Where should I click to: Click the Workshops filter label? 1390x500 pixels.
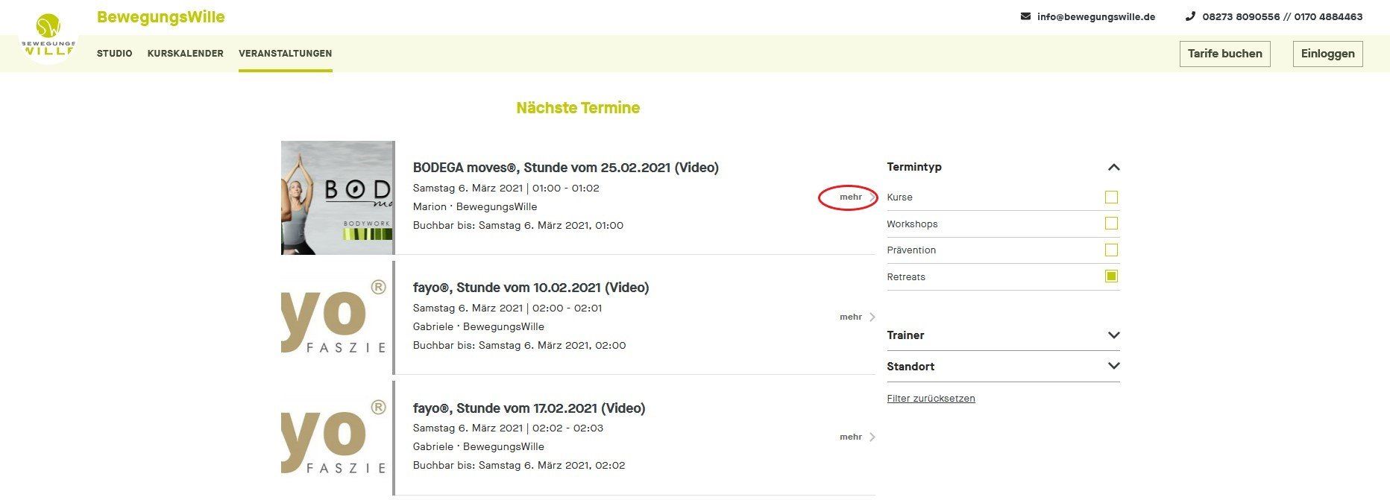pos(912,224)
